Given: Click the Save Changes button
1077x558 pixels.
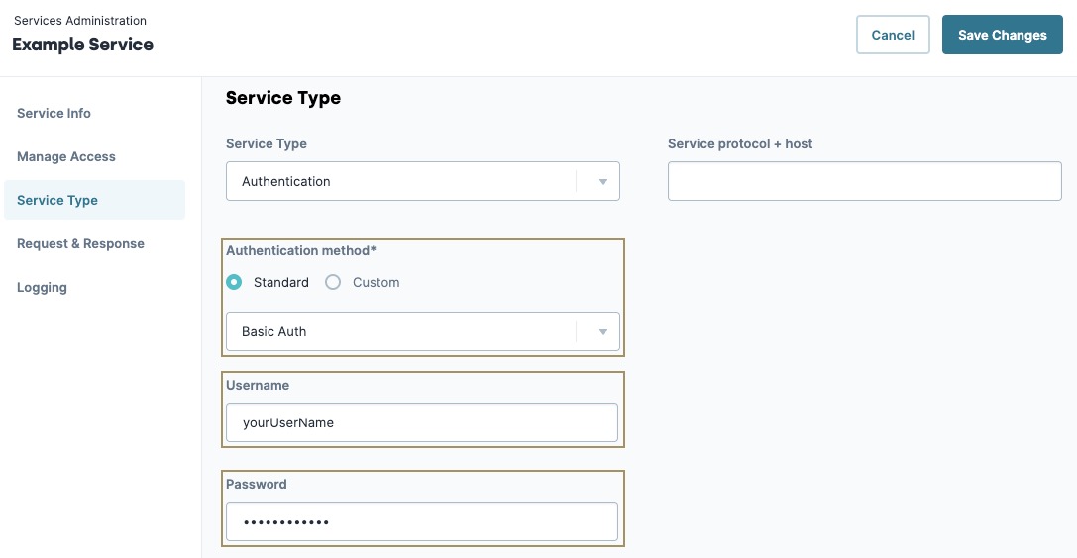Looking at the screenshot, I should point(1002,35).
